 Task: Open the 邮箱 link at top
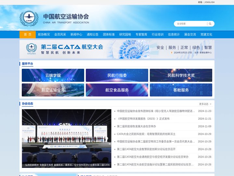pyautogui.click(x=200, y=2)
